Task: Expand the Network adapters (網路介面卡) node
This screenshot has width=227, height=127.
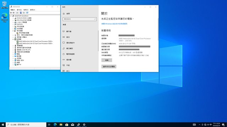Action: [13, 60]
